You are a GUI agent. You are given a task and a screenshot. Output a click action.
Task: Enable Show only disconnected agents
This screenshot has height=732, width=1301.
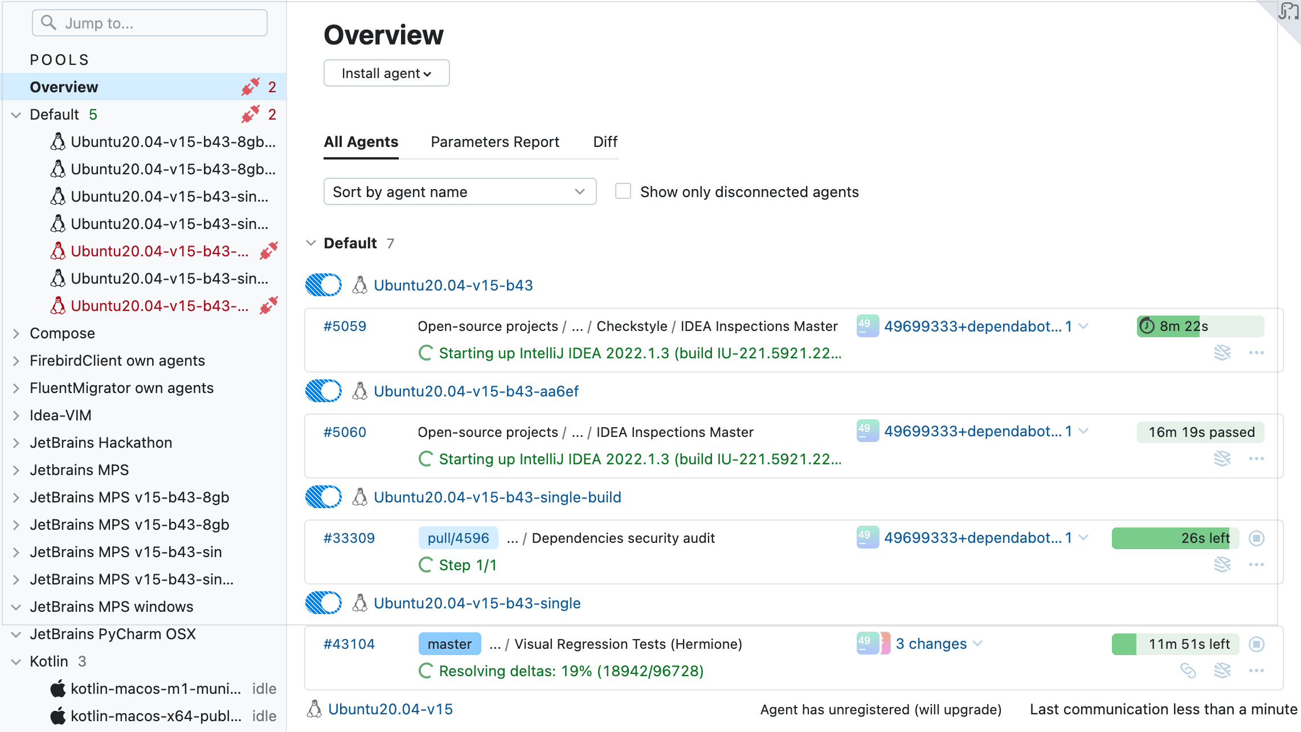[x=623, y=191]
